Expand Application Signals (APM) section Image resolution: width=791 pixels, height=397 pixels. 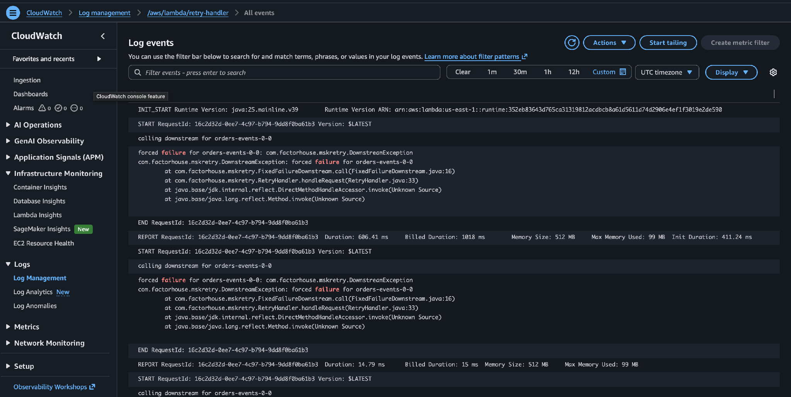8,157
